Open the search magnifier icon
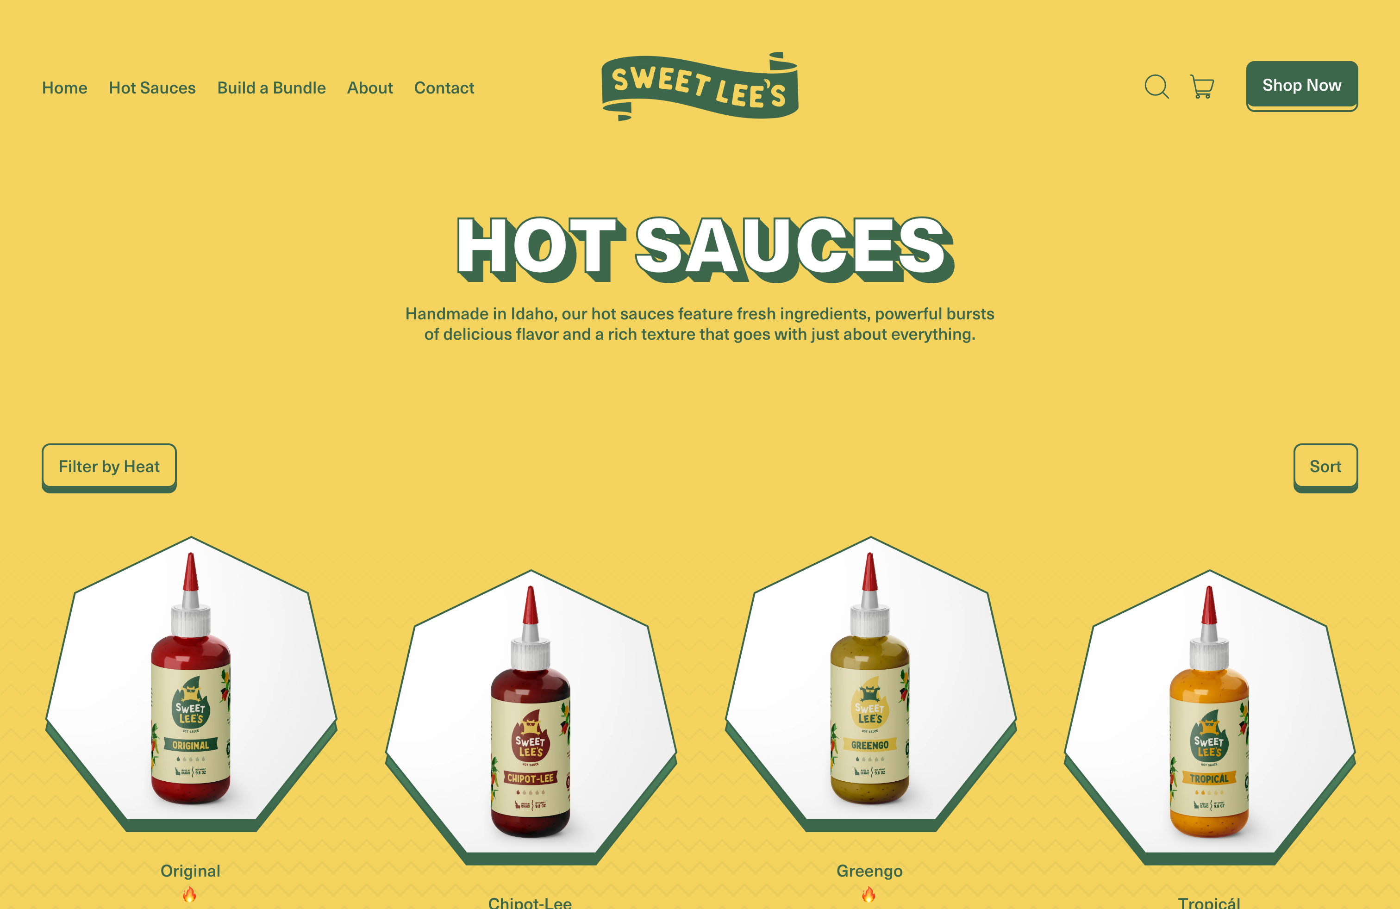This screenshot has height=909, width=1400. point(1156,87)
